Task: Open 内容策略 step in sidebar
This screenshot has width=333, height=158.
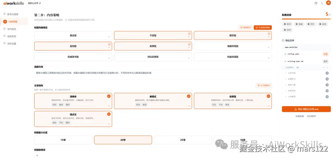Action: [14, 22]
